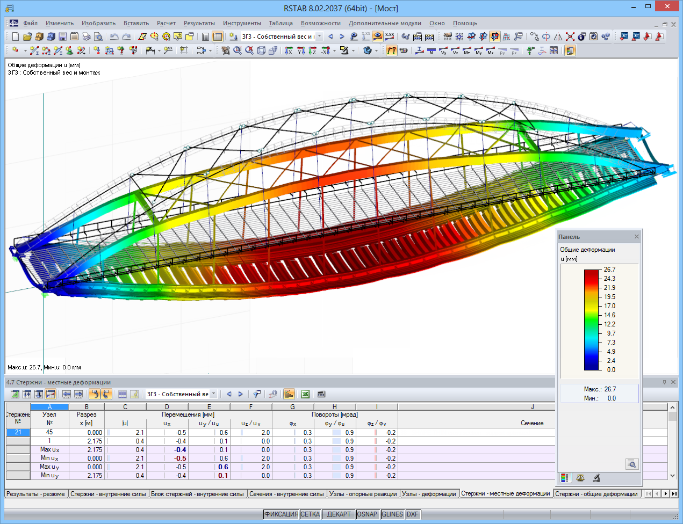Open the load case dropdown in the table toolbar
The image size is (683, 524).
pos(213,394)
